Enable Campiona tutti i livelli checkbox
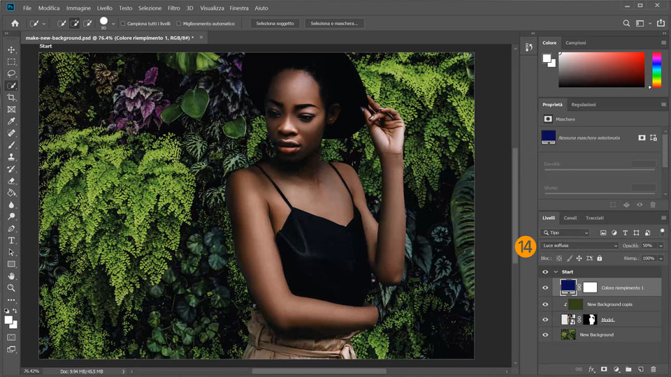This screenshot has width=671, height=377. [x=123, y=24]
